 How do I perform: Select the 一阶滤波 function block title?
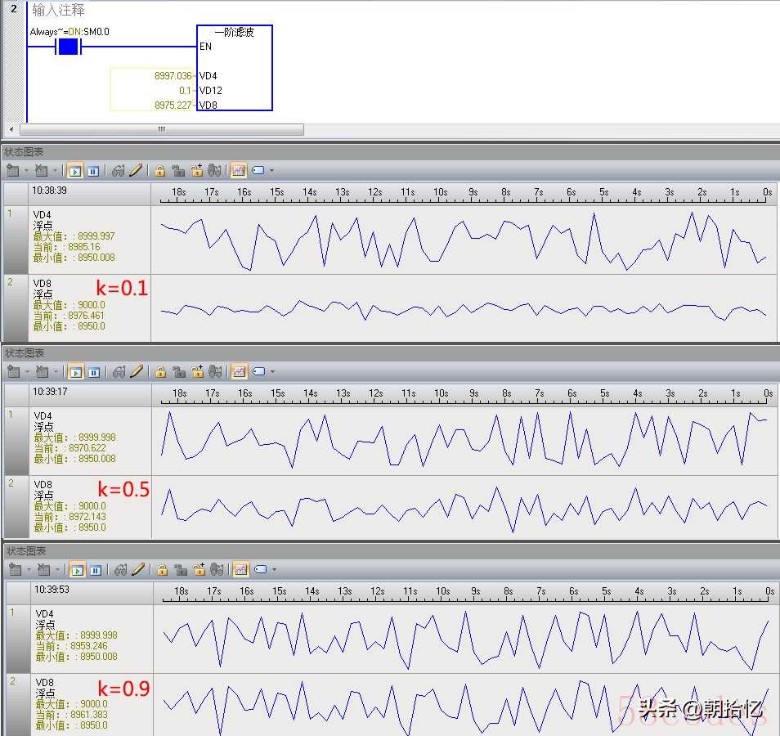coord(235,33)
